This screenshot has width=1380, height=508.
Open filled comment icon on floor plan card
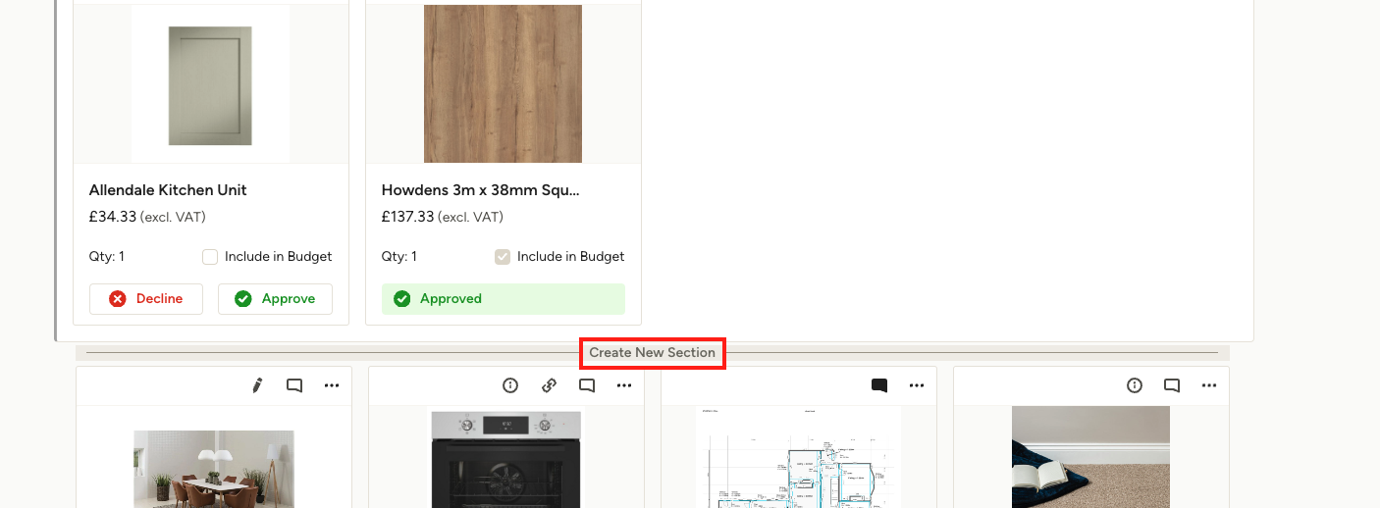pyautogui.click(x=879, y=385)
